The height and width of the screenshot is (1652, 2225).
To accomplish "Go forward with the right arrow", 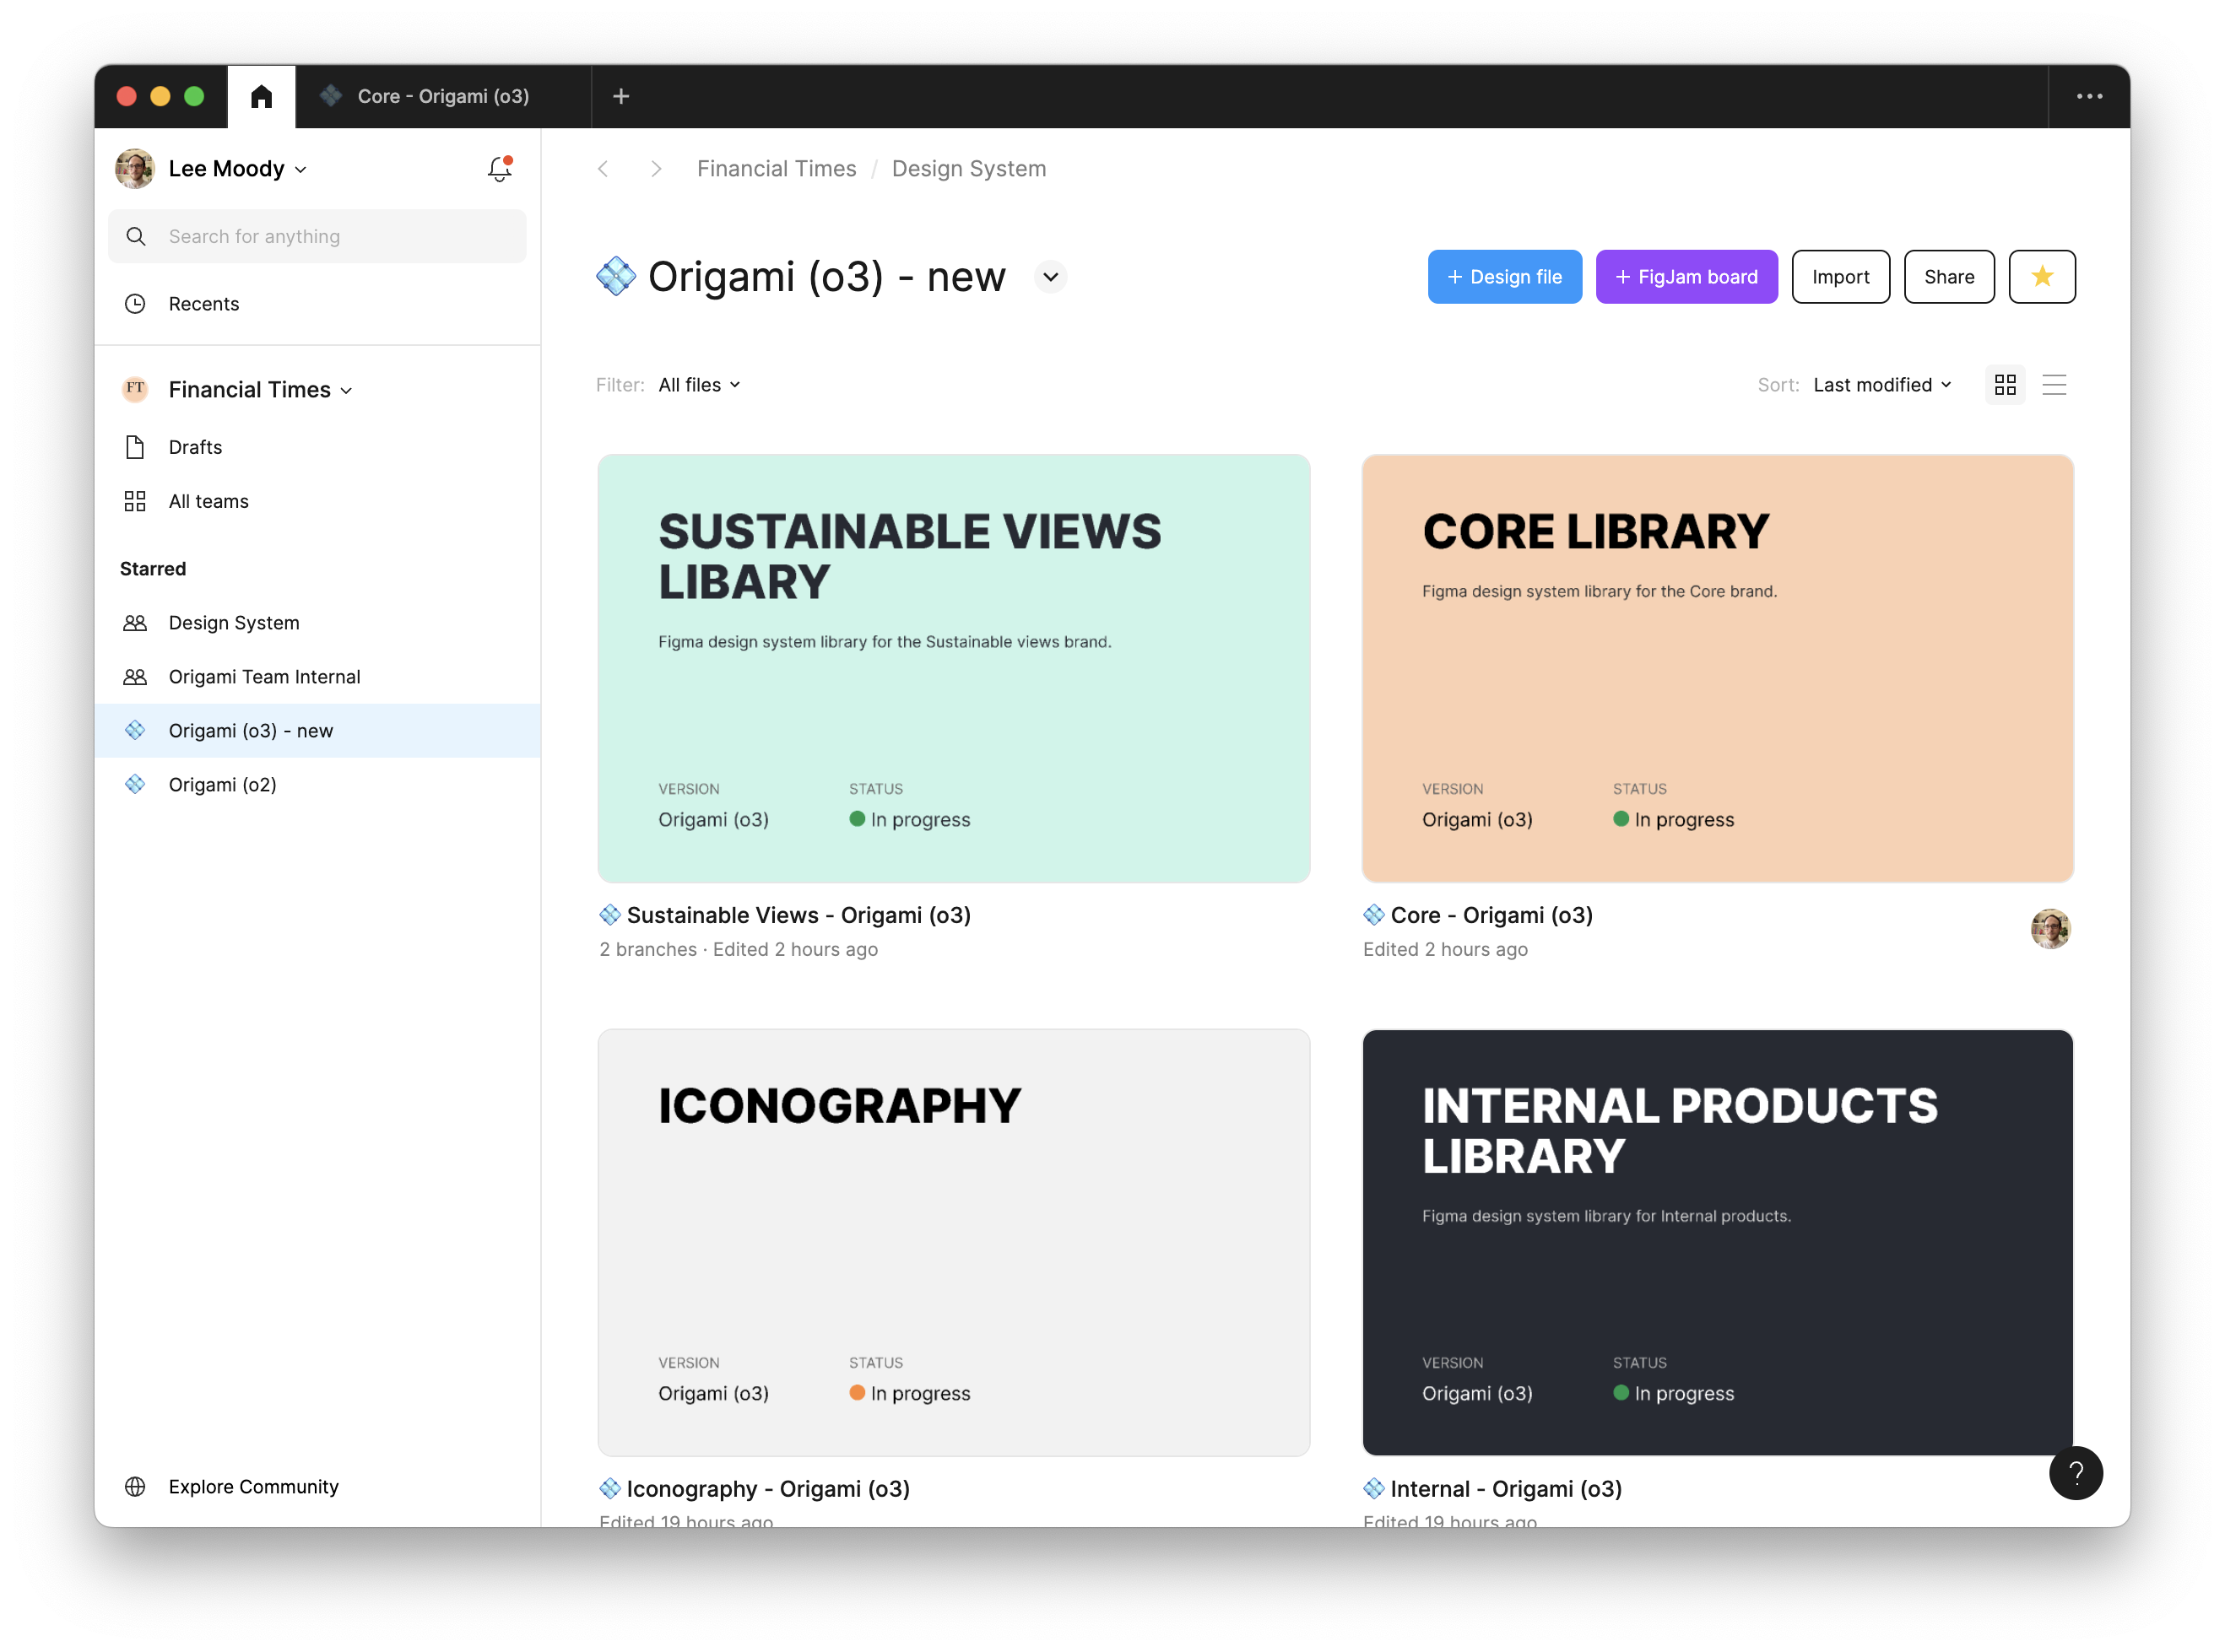I will pyautogui.click(x=657, y=168).
